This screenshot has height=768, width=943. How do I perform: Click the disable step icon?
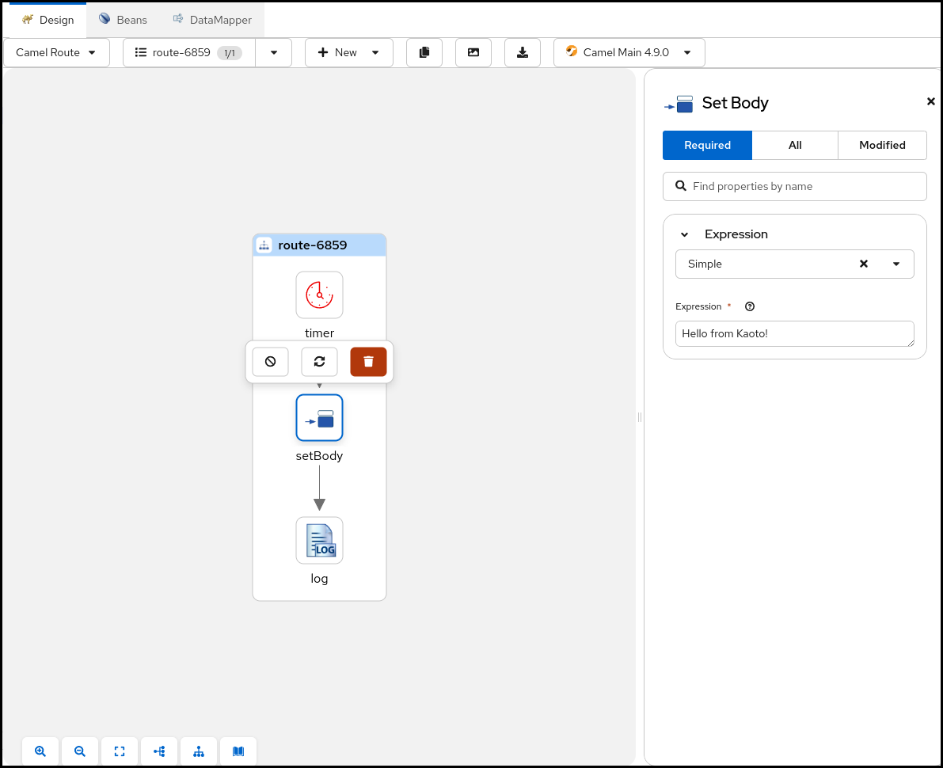tap(270, 361)
